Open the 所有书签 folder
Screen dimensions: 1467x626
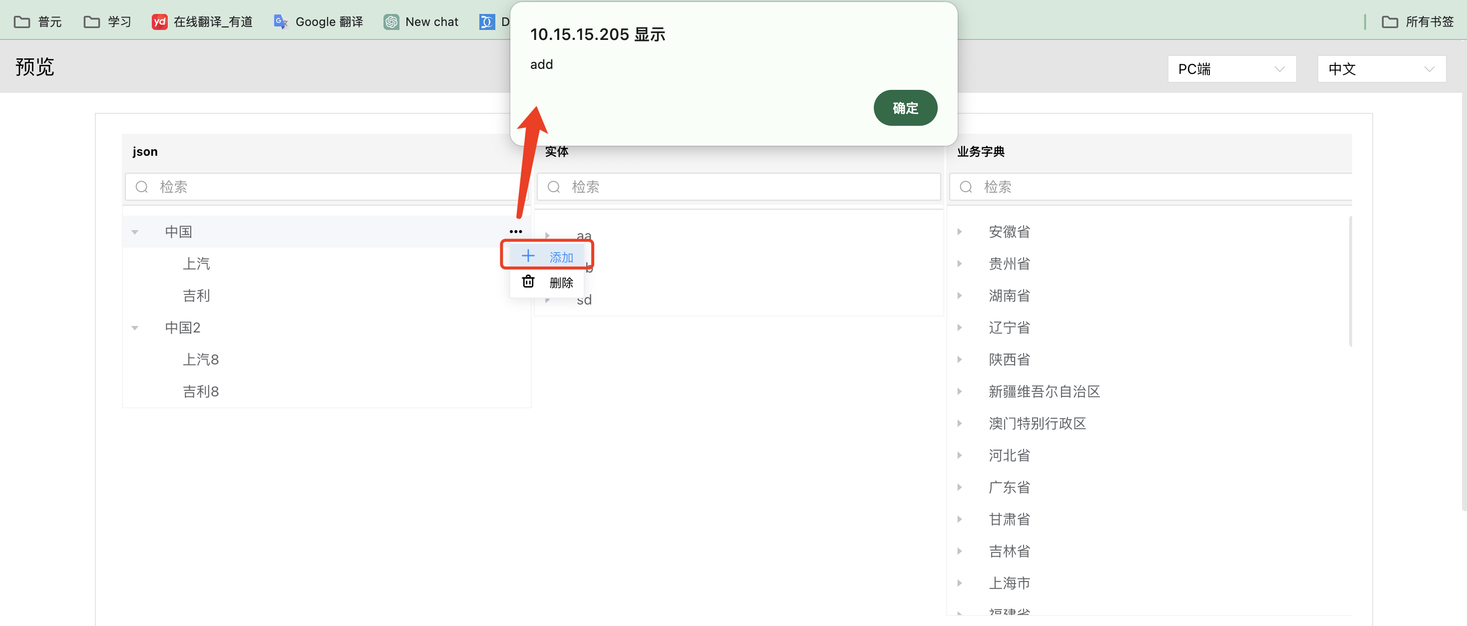(x=1418, y=21)
